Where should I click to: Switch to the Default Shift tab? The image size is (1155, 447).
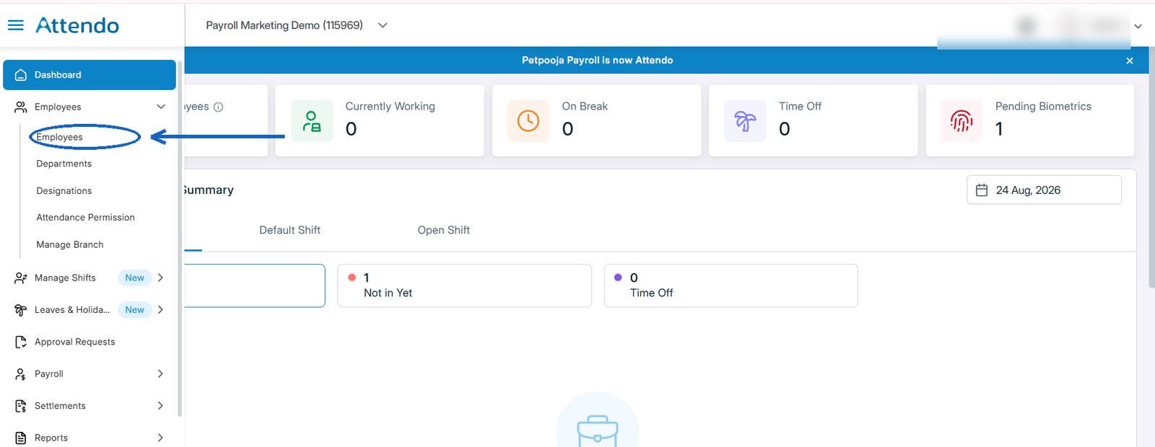click(289, 230)
